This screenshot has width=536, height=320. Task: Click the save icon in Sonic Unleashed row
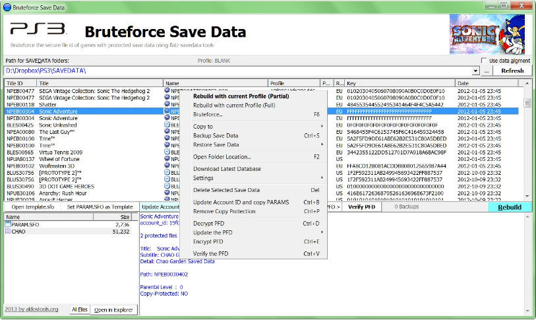pos(167,125)
